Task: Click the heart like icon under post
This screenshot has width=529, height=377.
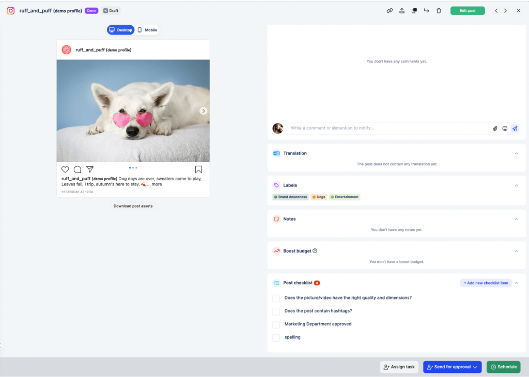Action: (65, 169)
